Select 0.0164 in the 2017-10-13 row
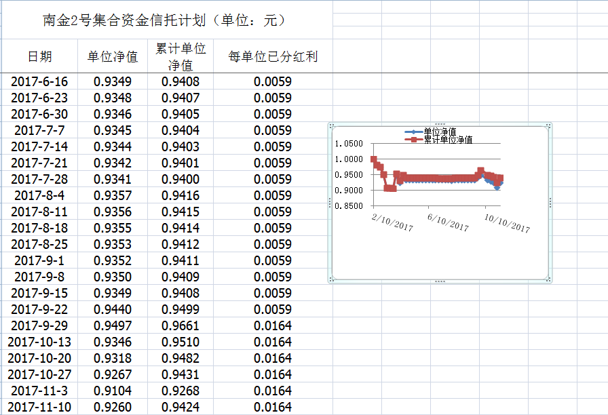The width and height of the screenshot is (608, 415). 273,342
